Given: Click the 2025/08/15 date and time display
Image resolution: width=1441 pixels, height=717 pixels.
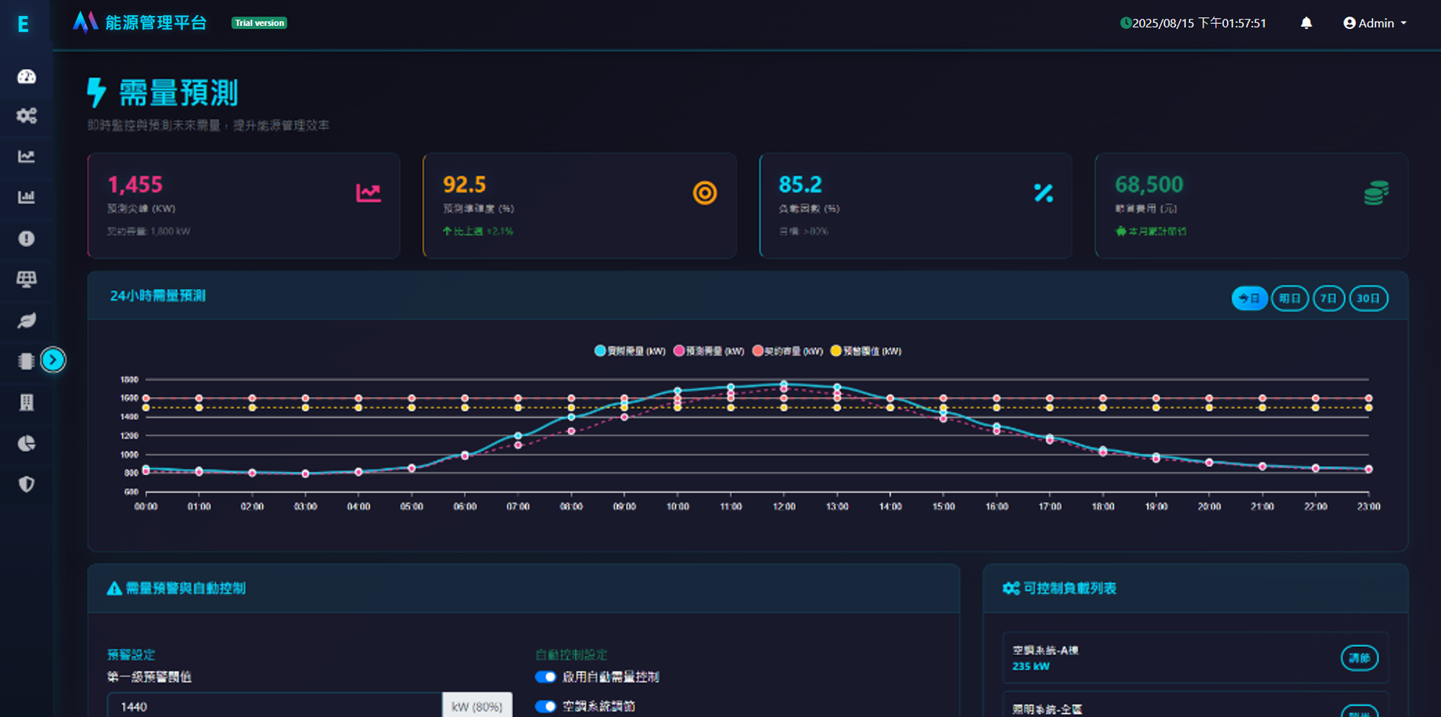Looking at the screenshot, I should (1199, 23).
